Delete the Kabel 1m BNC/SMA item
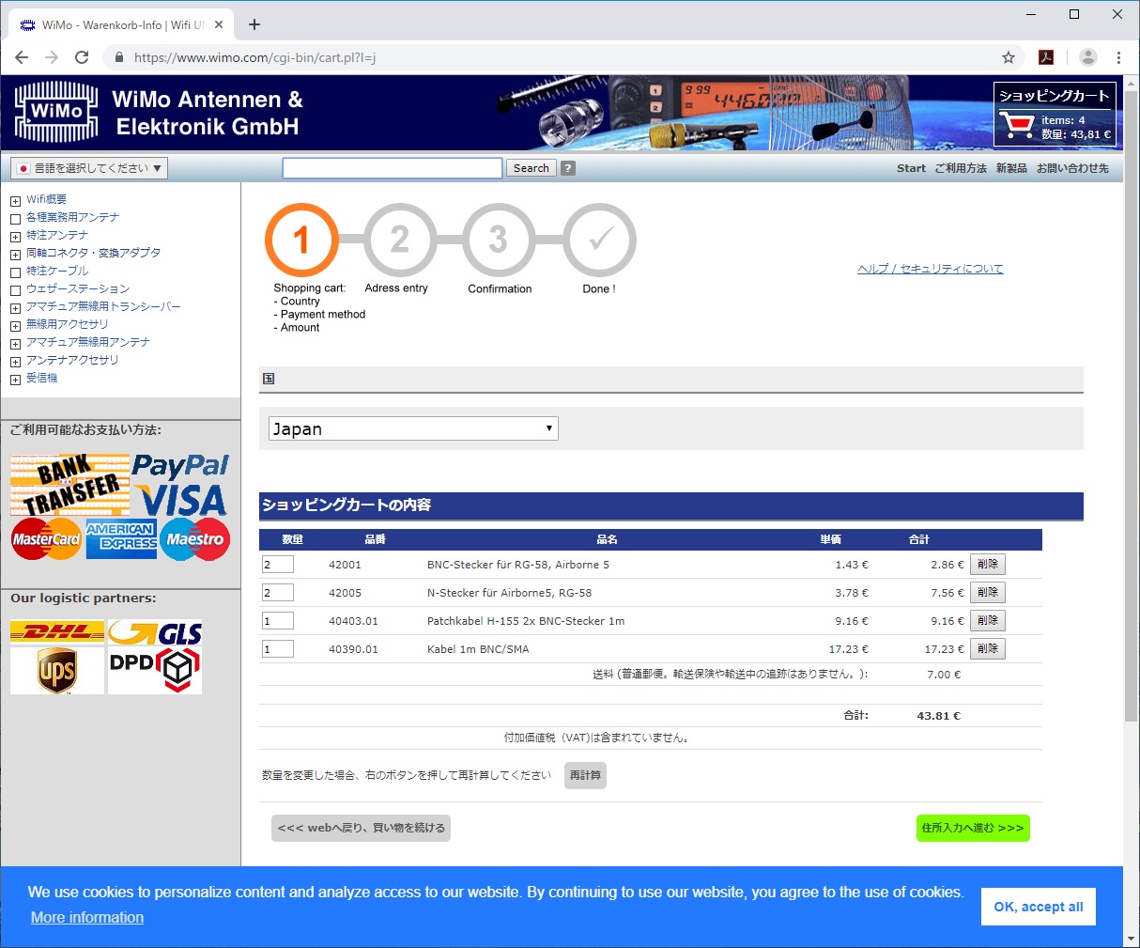This screenshot has height=948, width=1140. click(988, 649)
